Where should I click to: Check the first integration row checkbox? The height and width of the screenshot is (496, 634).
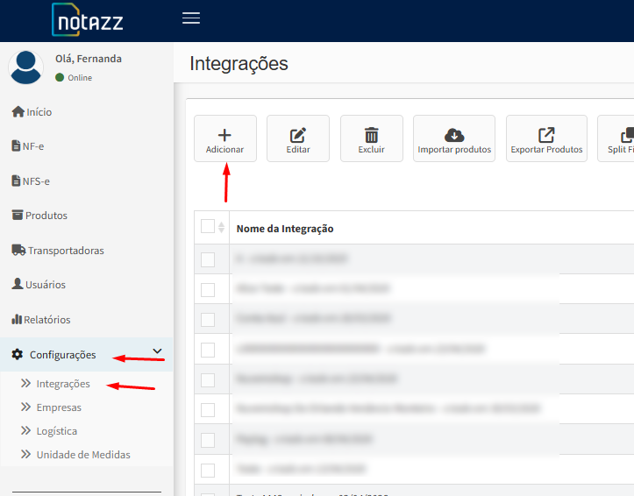click(x=208, y=259)
